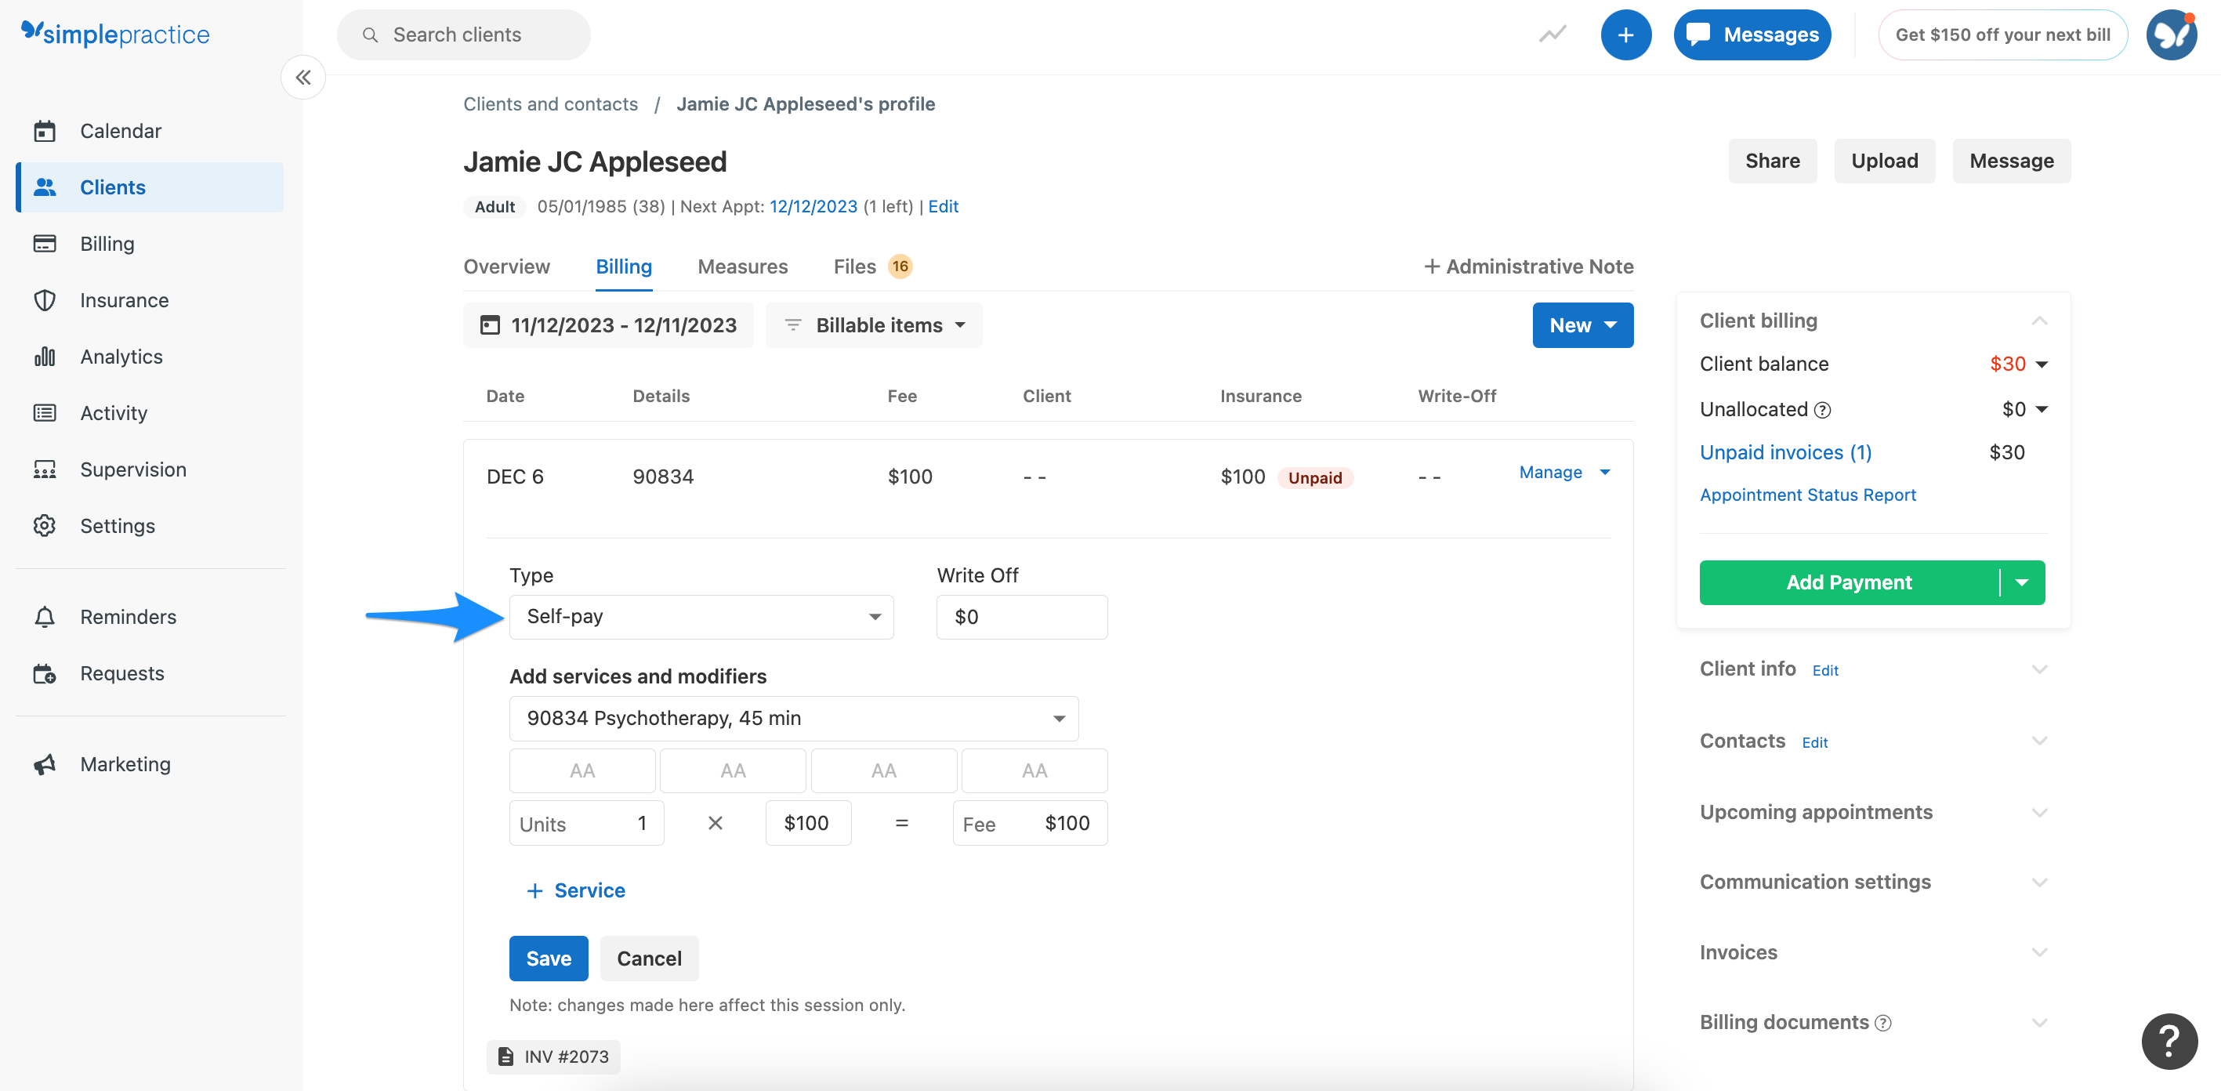Expand the Add Payment arrow menu
Image resolution: width=2221 pixels, height=1091 pixels.
(x=2022, y=582)
